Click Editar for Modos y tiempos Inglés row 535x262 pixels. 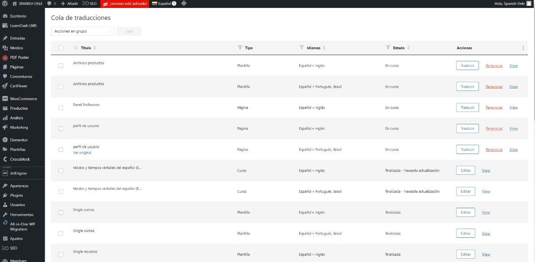(x=466, y=170)
